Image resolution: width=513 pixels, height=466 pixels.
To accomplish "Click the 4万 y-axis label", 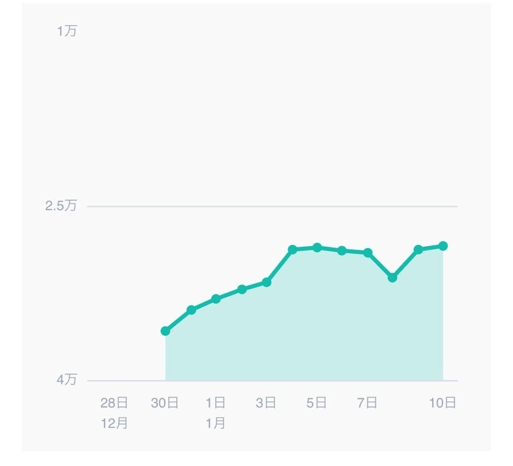I will [67, 380].
